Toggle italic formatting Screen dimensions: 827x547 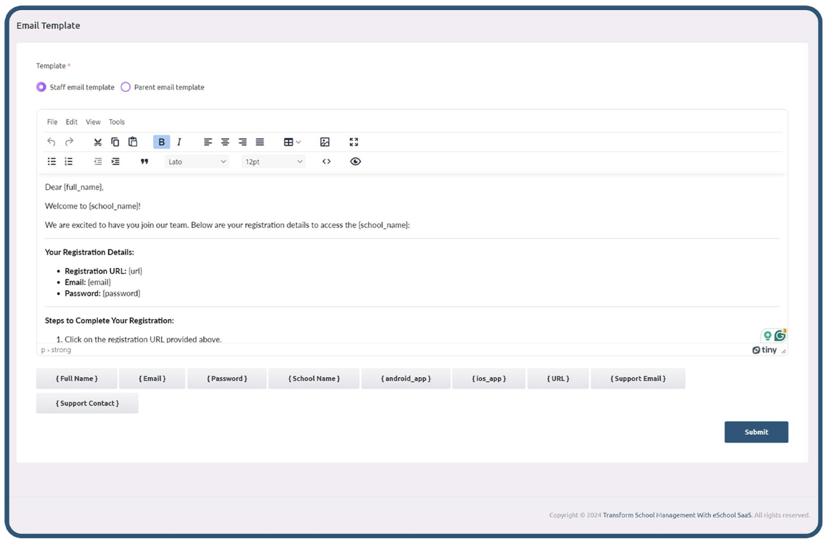click(x=179, y=142)
